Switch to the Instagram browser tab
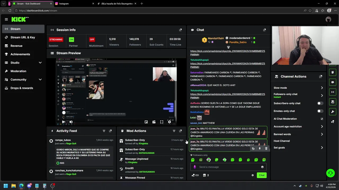 74,4
